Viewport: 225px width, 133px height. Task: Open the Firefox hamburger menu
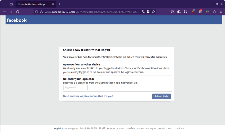click(x=221, y=12)
